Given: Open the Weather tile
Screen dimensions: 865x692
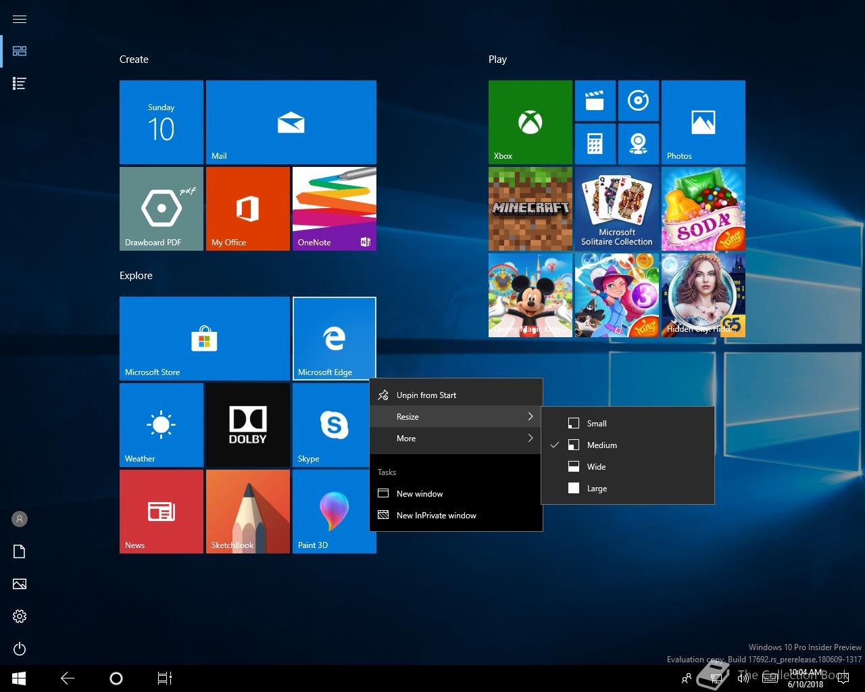Looking at the screenshot, I should (x=162, y=425).
